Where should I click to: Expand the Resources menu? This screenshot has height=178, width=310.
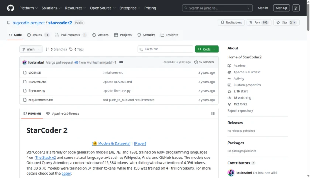(x=76, y=8)
